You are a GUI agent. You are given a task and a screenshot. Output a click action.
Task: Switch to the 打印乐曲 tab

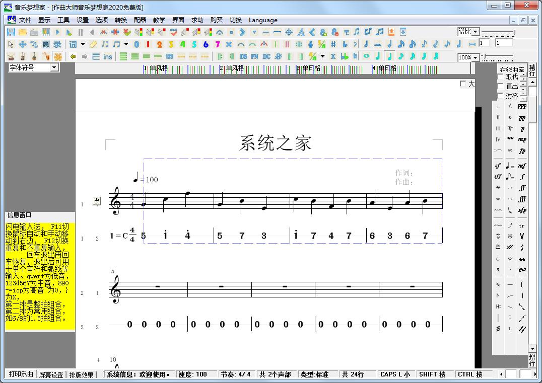(x=21, y=374)
